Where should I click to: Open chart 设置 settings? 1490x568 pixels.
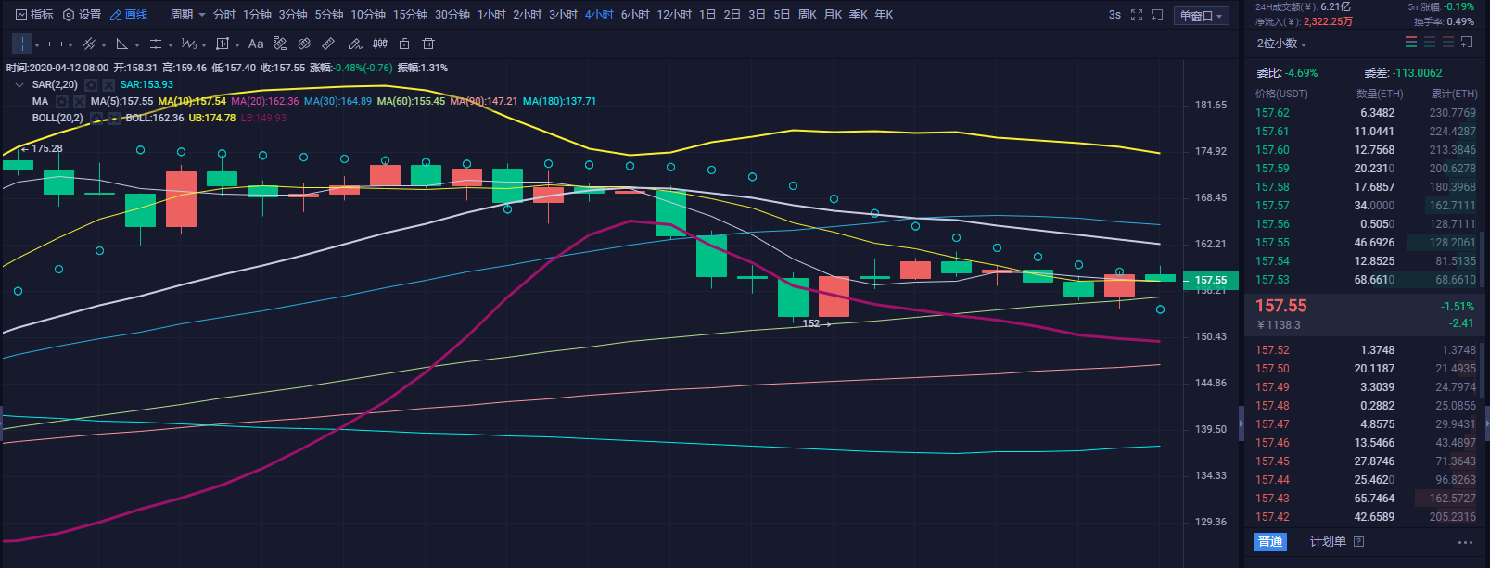[82, 15]
